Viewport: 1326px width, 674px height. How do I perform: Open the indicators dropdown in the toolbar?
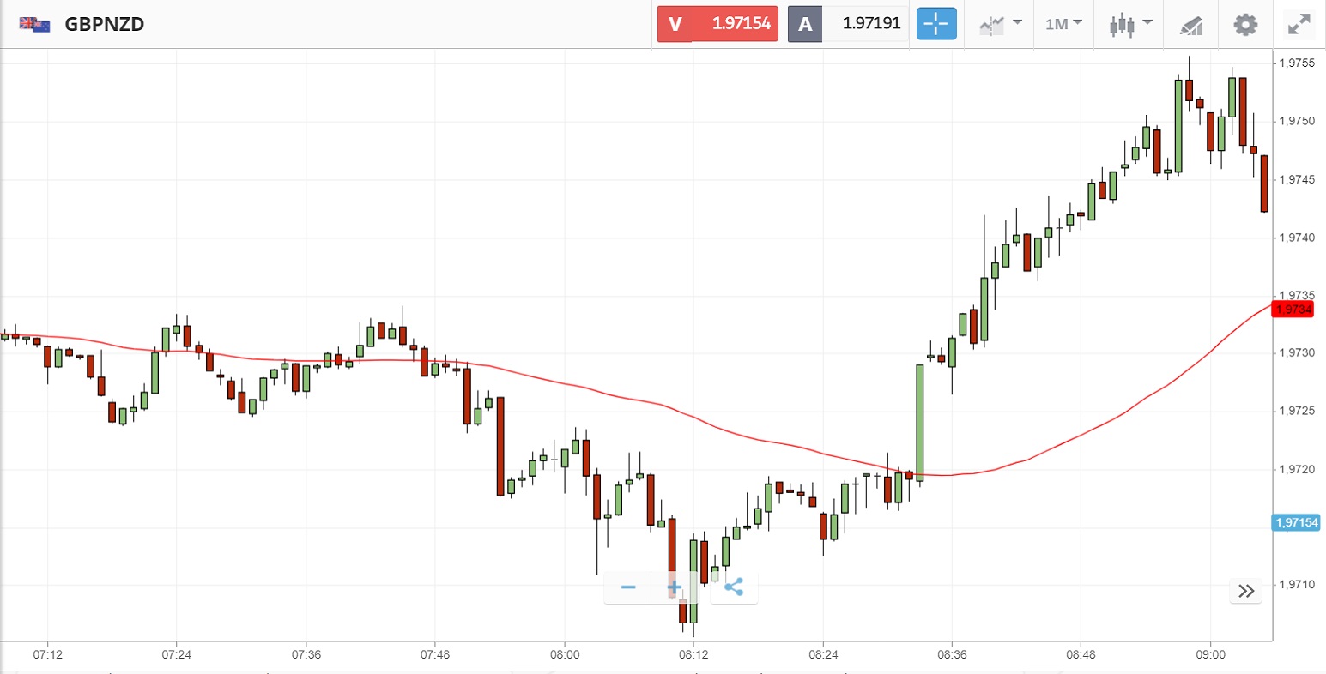1001,24
